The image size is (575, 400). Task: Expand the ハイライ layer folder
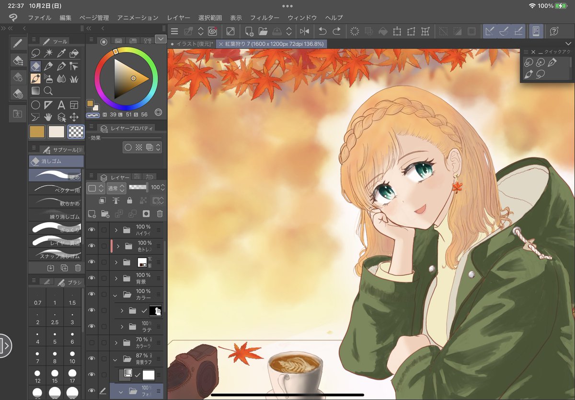click(116, 230)
